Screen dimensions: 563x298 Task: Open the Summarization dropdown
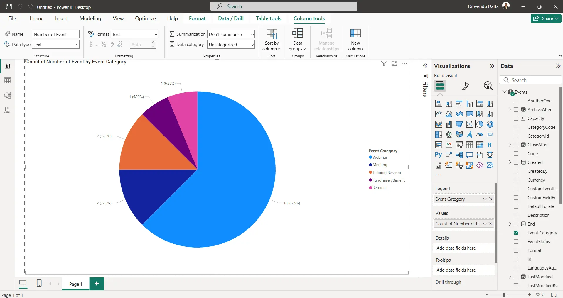(231, 34)
